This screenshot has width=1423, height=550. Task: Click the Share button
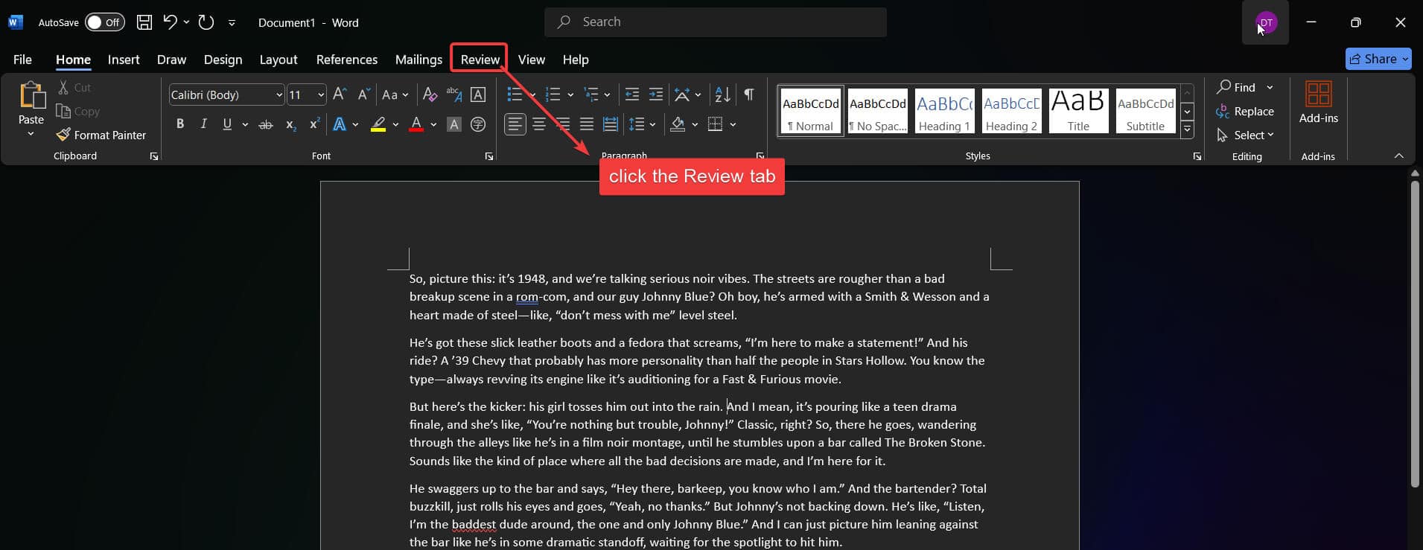pos(1378,59)
